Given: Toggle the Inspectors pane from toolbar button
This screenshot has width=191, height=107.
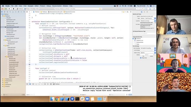Looking at the screenshot, I should tap(154, 9).
